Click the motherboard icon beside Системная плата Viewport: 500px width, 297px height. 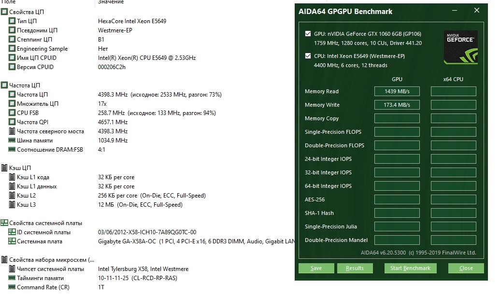pyautogui.click(x=12, y=241)
